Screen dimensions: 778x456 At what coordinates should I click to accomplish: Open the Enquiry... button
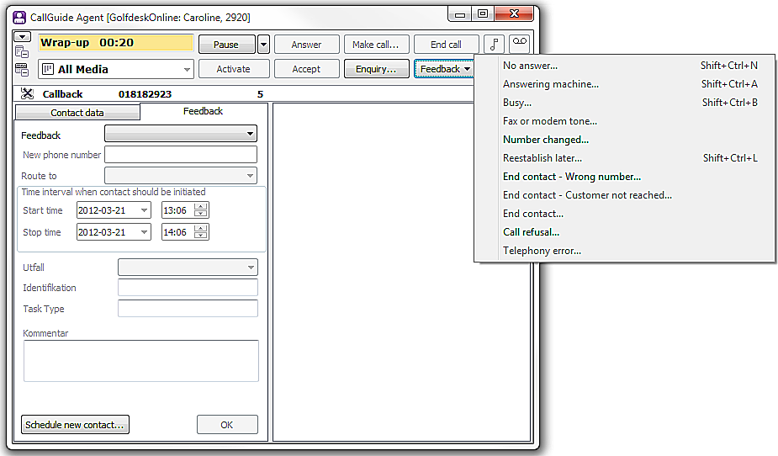click(376, 69)
